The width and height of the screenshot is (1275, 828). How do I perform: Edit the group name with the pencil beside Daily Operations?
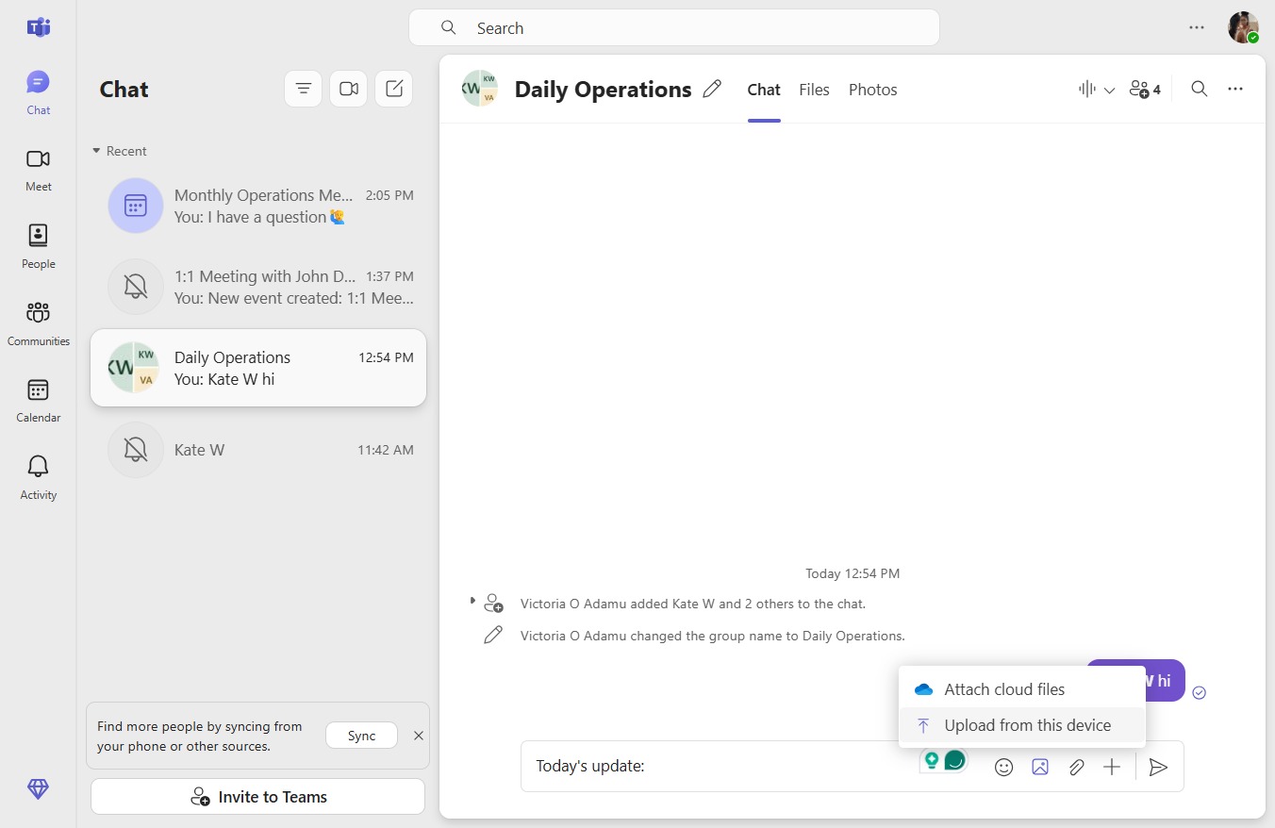pos(712,90)
